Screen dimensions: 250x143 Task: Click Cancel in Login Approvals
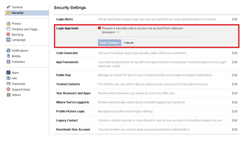tap(129, 43)
